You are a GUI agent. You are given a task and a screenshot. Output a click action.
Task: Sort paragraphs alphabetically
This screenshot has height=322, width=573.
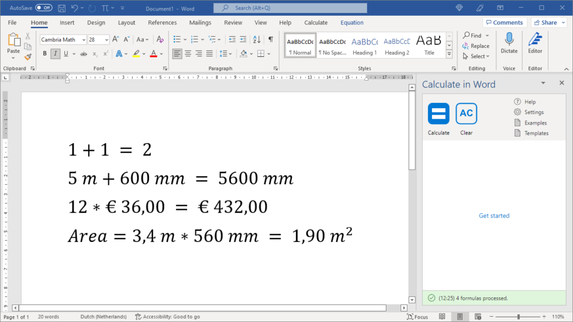(257, 39)
